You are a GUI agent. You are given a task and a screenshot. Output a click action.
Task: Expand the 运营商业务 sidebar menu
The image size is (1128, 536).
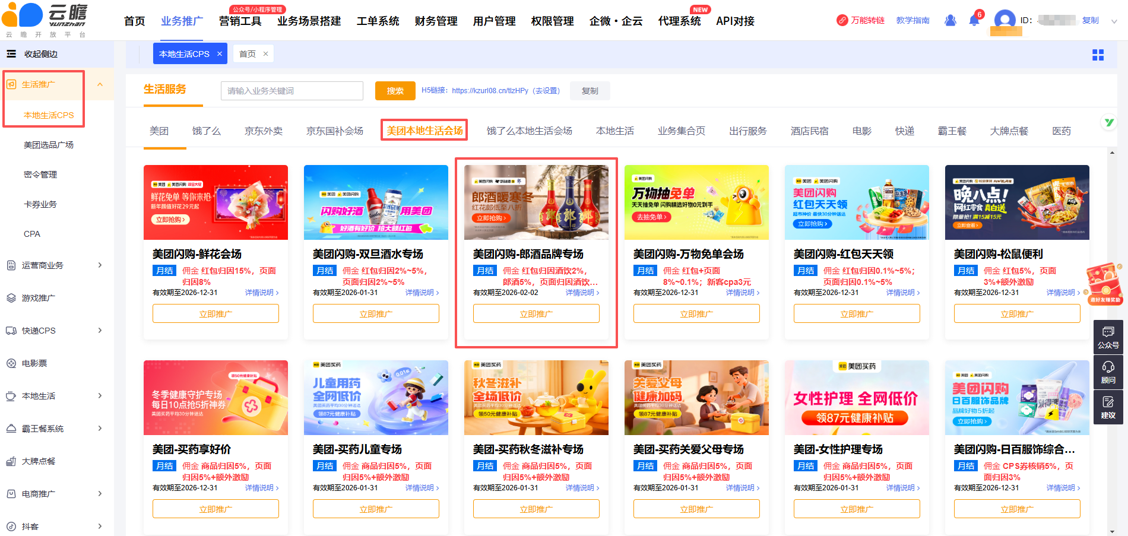click(x=100, y=265)
